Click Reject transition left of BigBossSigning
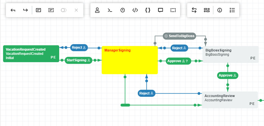264x126 pixels. point(179,48)
